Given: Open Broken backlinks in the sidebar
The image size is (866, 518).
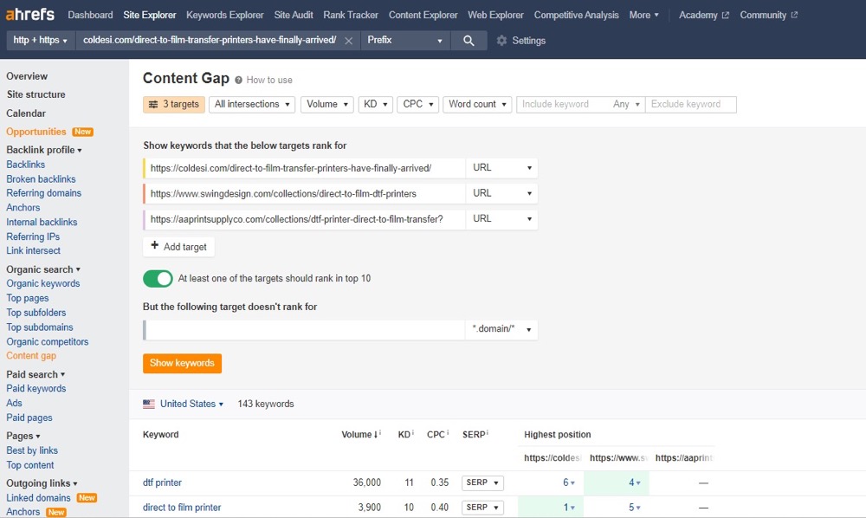Looking at the screenshot, I should (41, 179).
